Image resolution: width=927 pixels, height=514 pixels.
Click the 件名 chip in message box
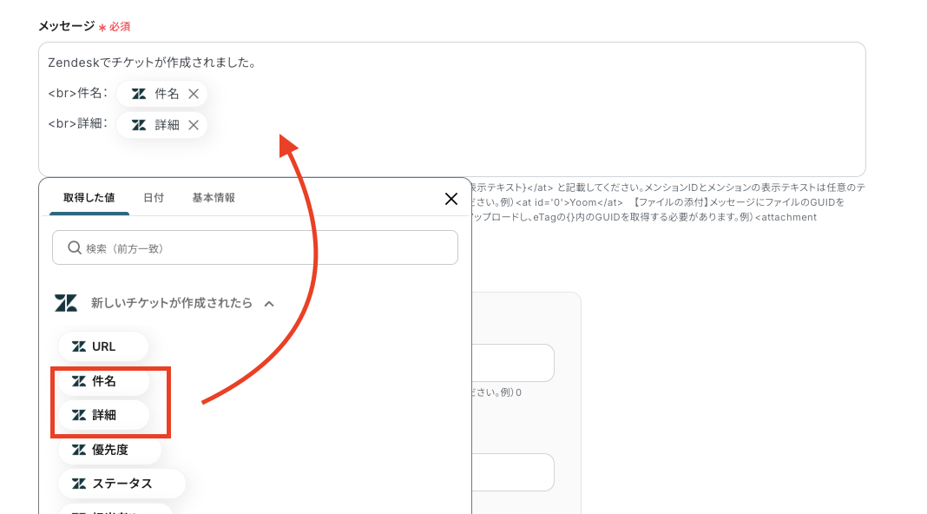click(x=162, y=94)
